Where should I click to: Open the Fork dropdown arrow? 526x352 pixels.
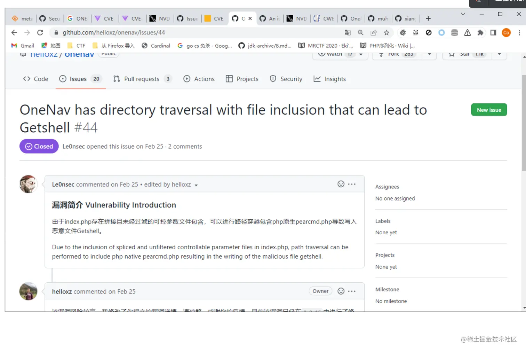(429, 54)
